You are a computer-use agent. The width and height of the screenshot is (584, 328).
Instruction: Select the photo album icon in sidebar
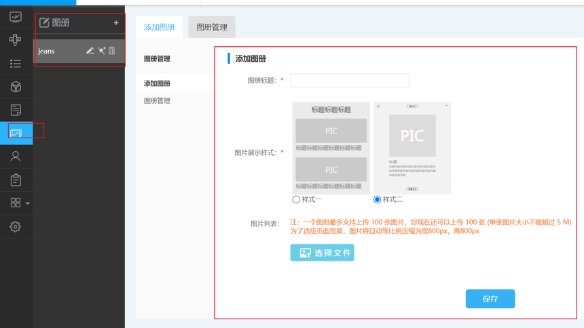pyautogui.click(x=16, y=133)
